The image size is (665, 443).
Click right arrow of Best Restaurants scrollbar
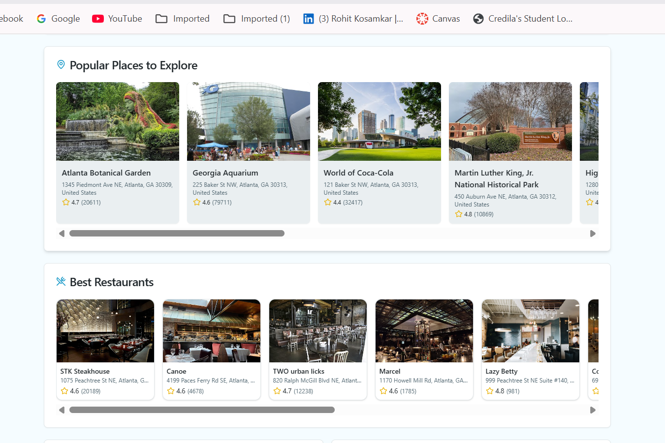(593, 410)
